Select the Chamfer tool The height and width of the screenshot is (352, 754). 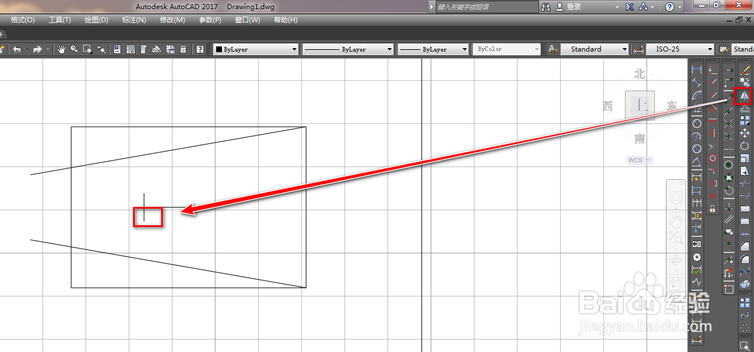pos(744,247)
